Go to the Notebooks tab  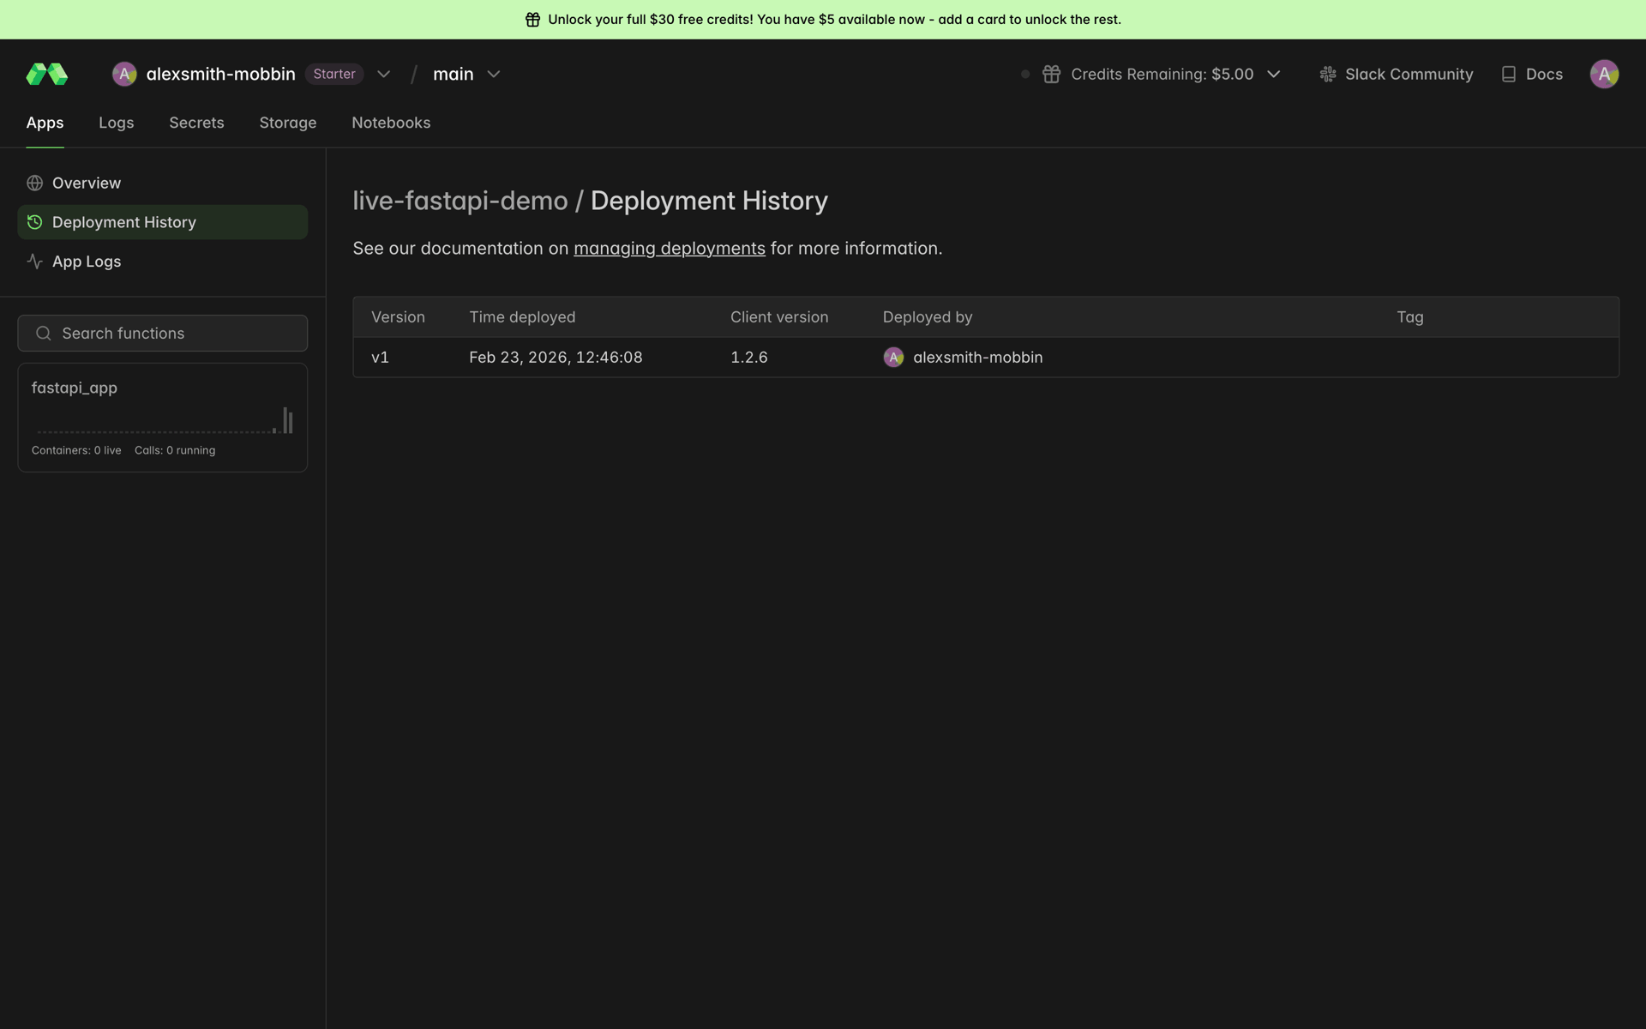[391, 123]
